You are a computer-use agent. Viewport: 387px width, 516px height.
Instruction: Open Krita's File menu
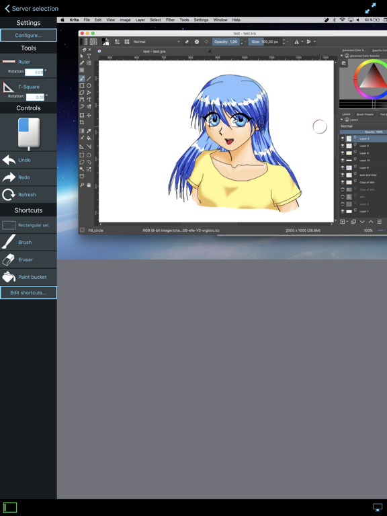pos(87,19)
